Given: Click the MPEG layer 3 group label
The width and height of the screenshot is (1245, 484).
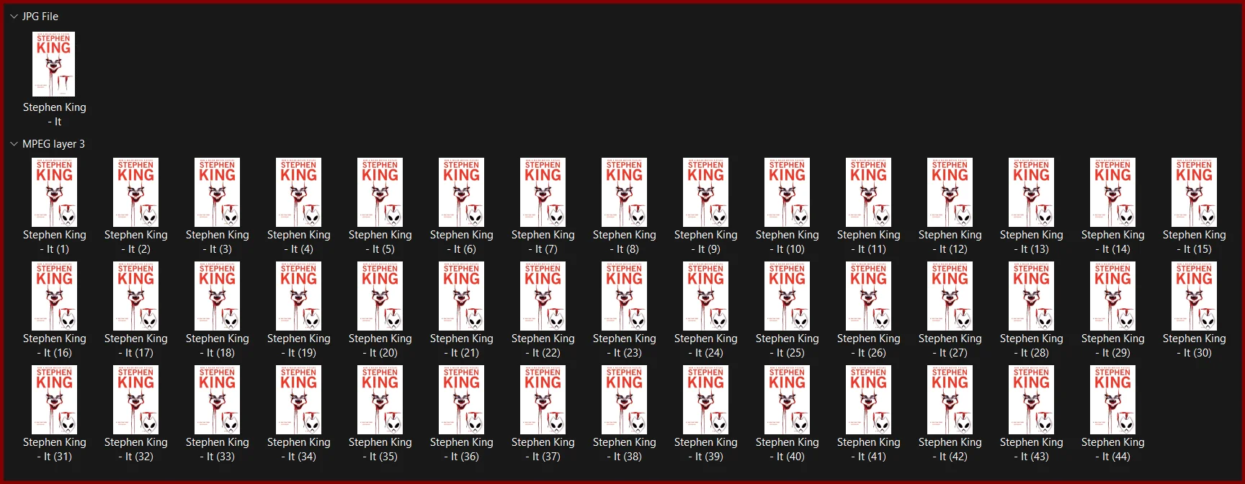Looking at the screenshot, I should 53,144.
